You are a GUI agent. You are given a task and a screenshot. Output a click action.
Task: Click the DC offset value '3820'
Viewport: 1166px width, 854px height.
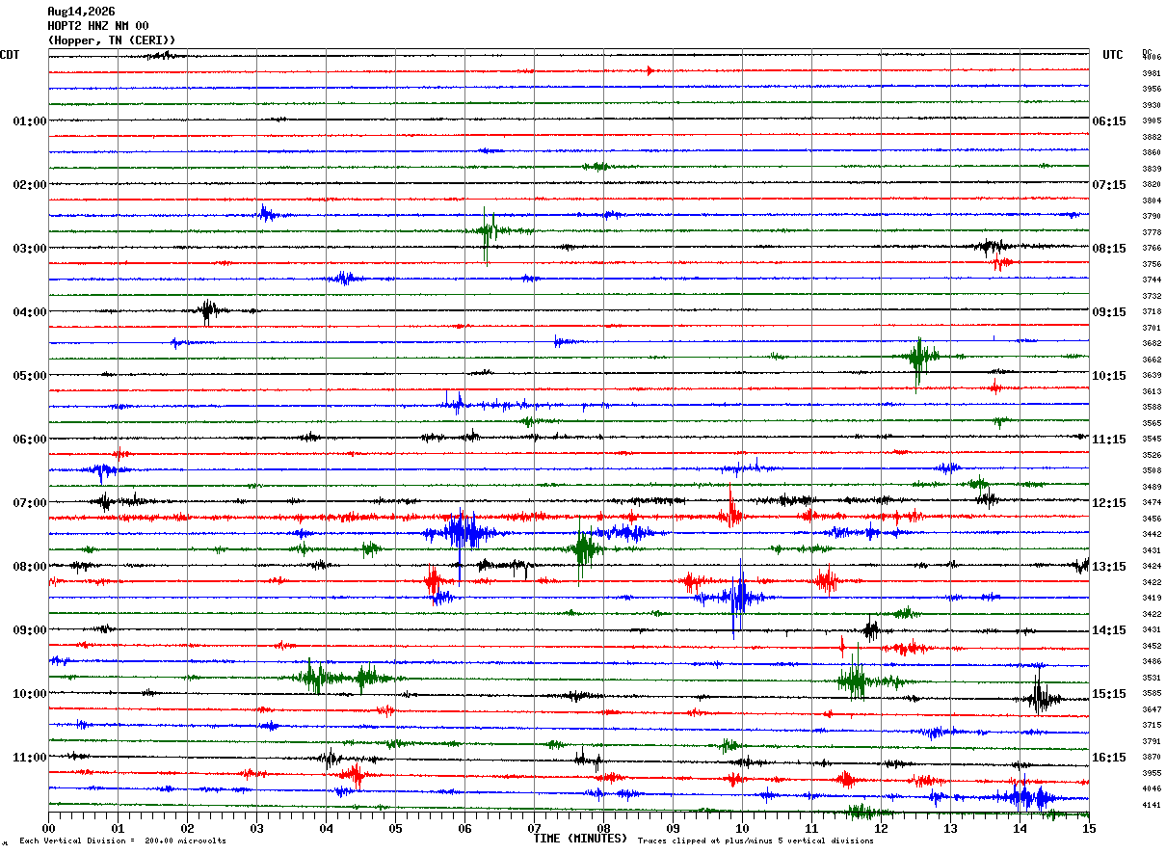1152,185
